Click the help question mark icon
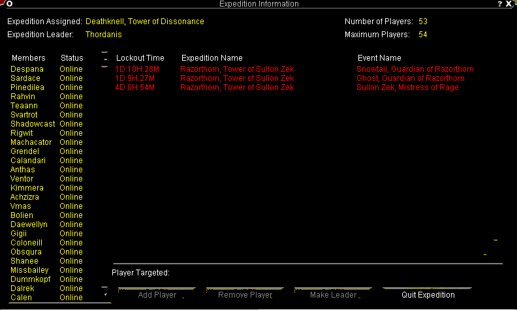 pos(500,4)
